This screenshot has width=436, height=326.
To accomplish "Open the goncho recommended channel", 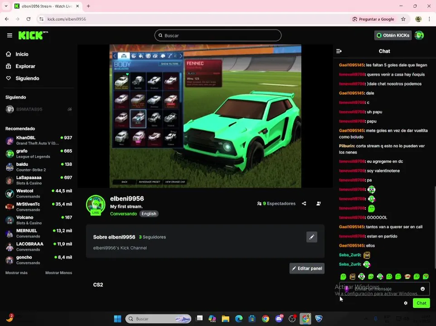I will click(39, 260).
